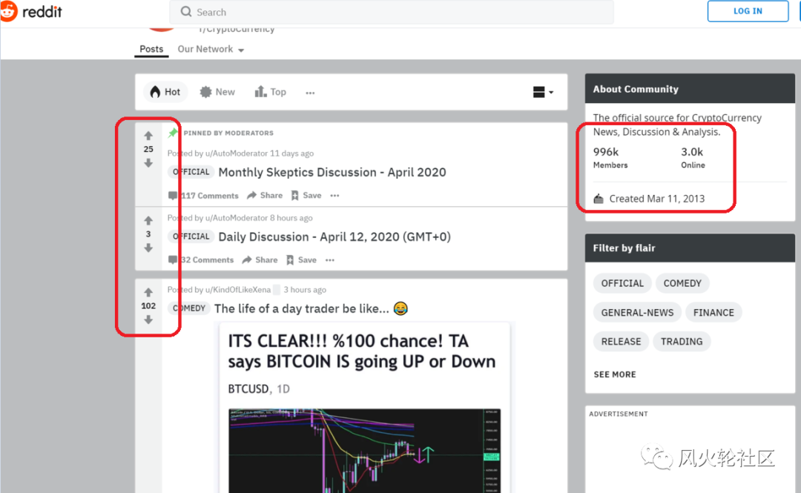Click the LOG IN button
Screen dimensions: 801x493
[748, 11]
